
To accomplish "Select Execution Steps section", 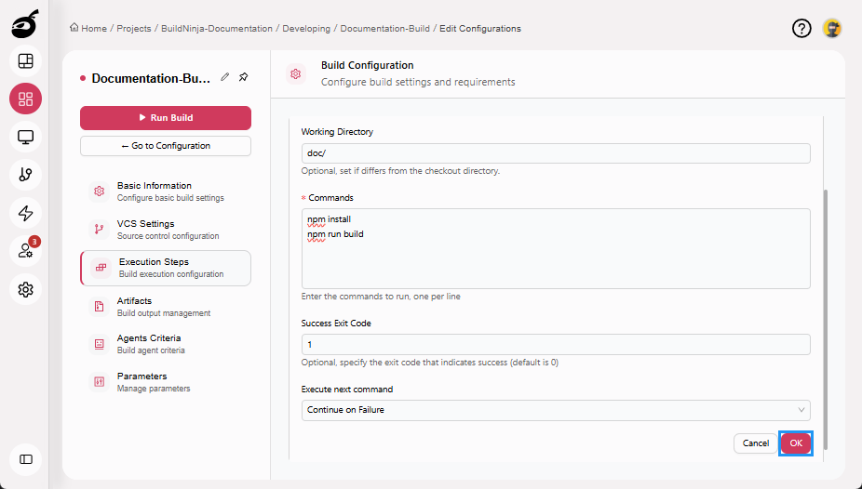I will tap(166, 268).
